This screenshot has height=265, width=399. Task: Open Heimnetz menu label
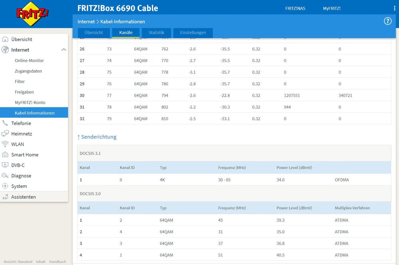(x=22, y=134)
